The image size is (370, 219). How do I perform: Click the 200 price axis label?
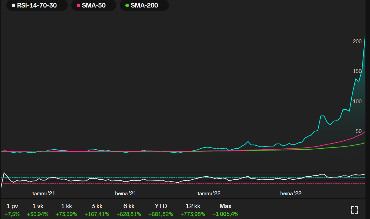tap(357, 41)
